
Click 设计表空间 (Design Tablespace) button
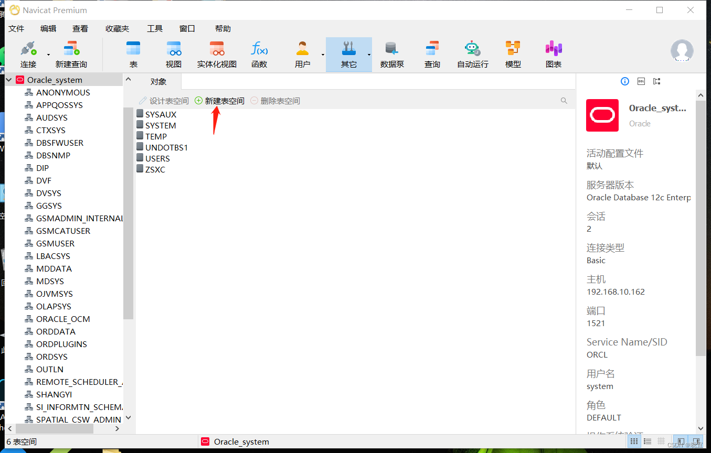coord(164,101)
